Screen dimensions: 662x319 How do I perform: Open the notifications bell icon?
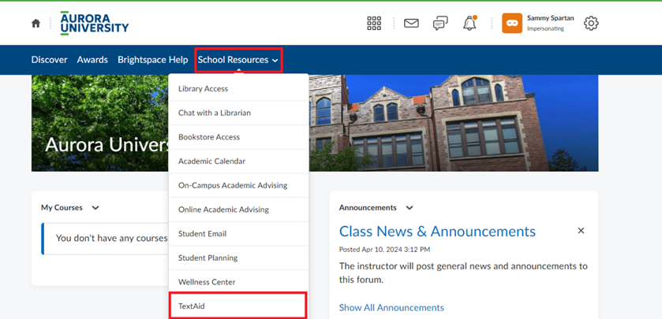[469, 23]
